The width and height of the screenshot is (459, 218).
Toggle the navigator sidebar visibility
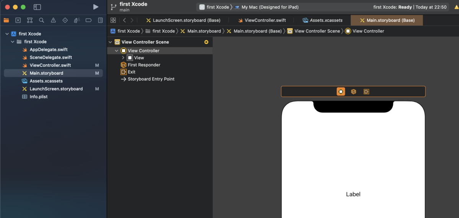[37, 7]
